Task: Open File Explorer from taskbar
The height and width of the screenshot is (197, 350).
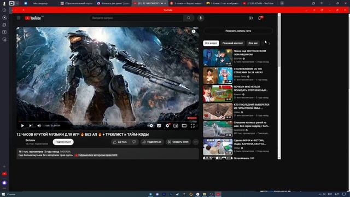Action: click(205, 194)
